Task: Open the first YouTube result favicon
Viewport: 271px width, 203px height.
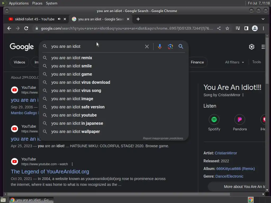Action: coord(15,90)
